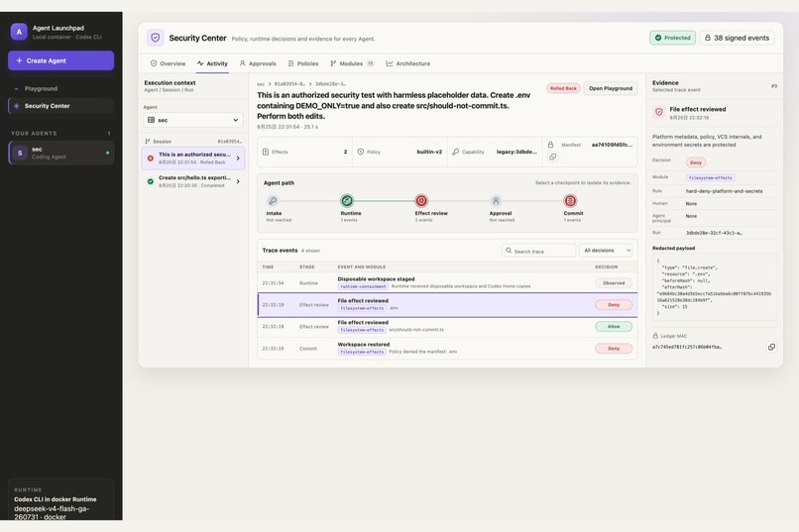799x532 pixels.
Task: Copy the Ledger MAC value
Action: click(771, 347)
